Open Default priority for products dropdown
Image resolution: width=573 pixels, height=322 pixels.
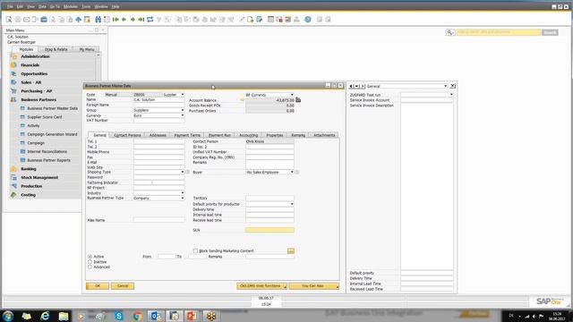pos(292,204)
